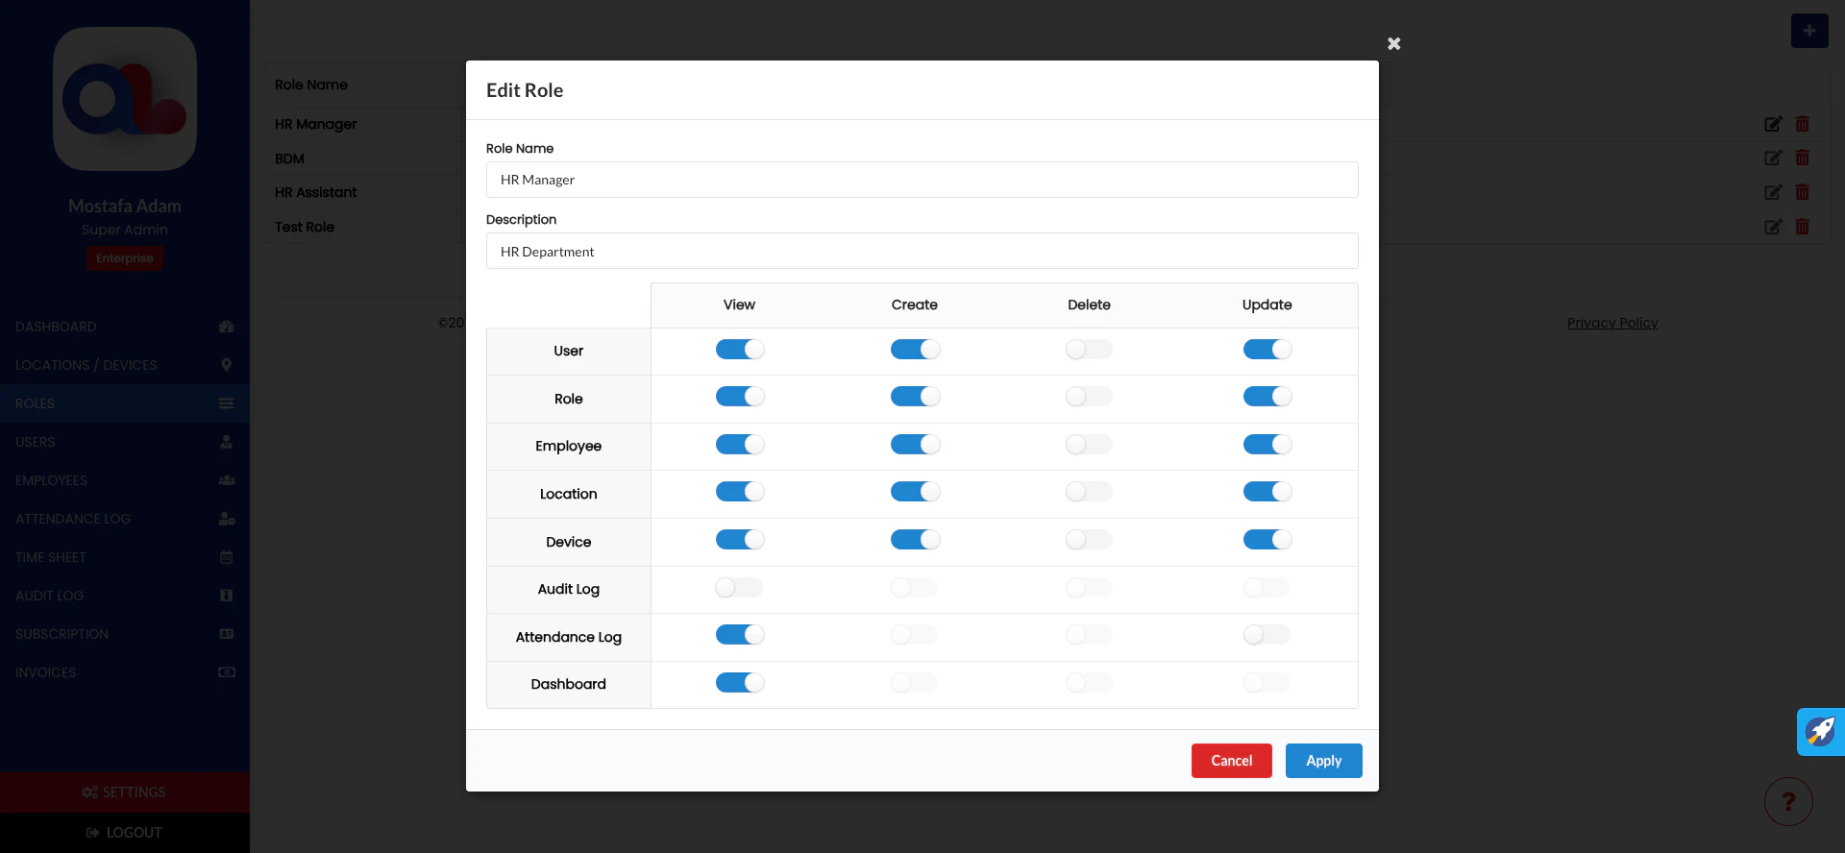Image resolution: width=1845 pixels, height=853 pixels.
Task: Open the Privacy Policy link
Action: (x=1612, y=323)
